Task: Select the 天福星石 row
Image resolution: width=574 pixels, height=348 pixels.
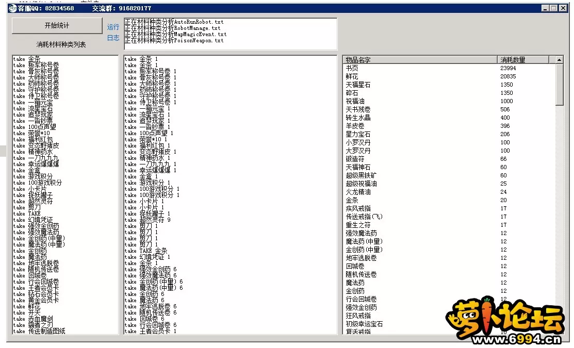Action: click(x=449, y=85)
